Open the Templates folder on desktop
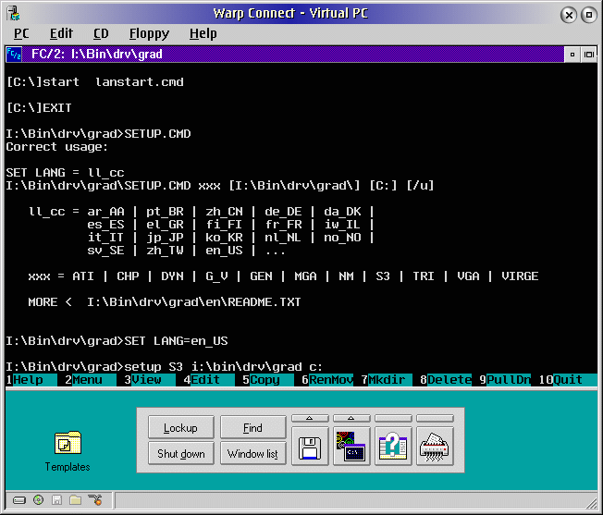This screenshot has height=515, width=603. pos(68,450)
